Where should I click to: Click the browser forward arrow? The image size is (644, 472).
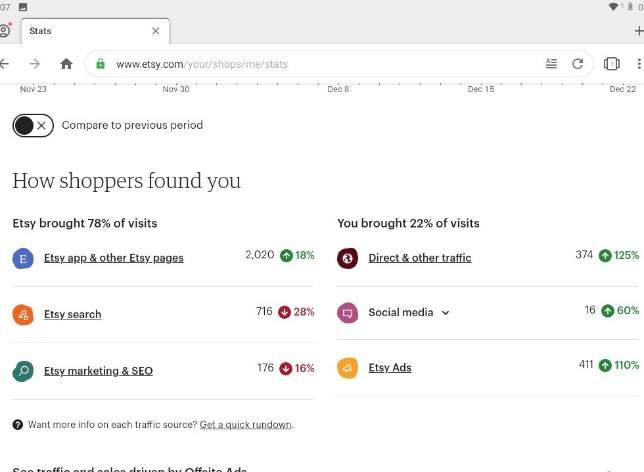(35, 64)
